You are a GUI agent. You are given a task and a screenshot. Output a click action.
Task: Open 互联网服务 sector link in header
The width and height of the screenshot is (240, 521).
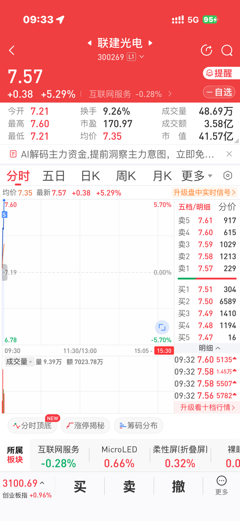click(130, 94)
